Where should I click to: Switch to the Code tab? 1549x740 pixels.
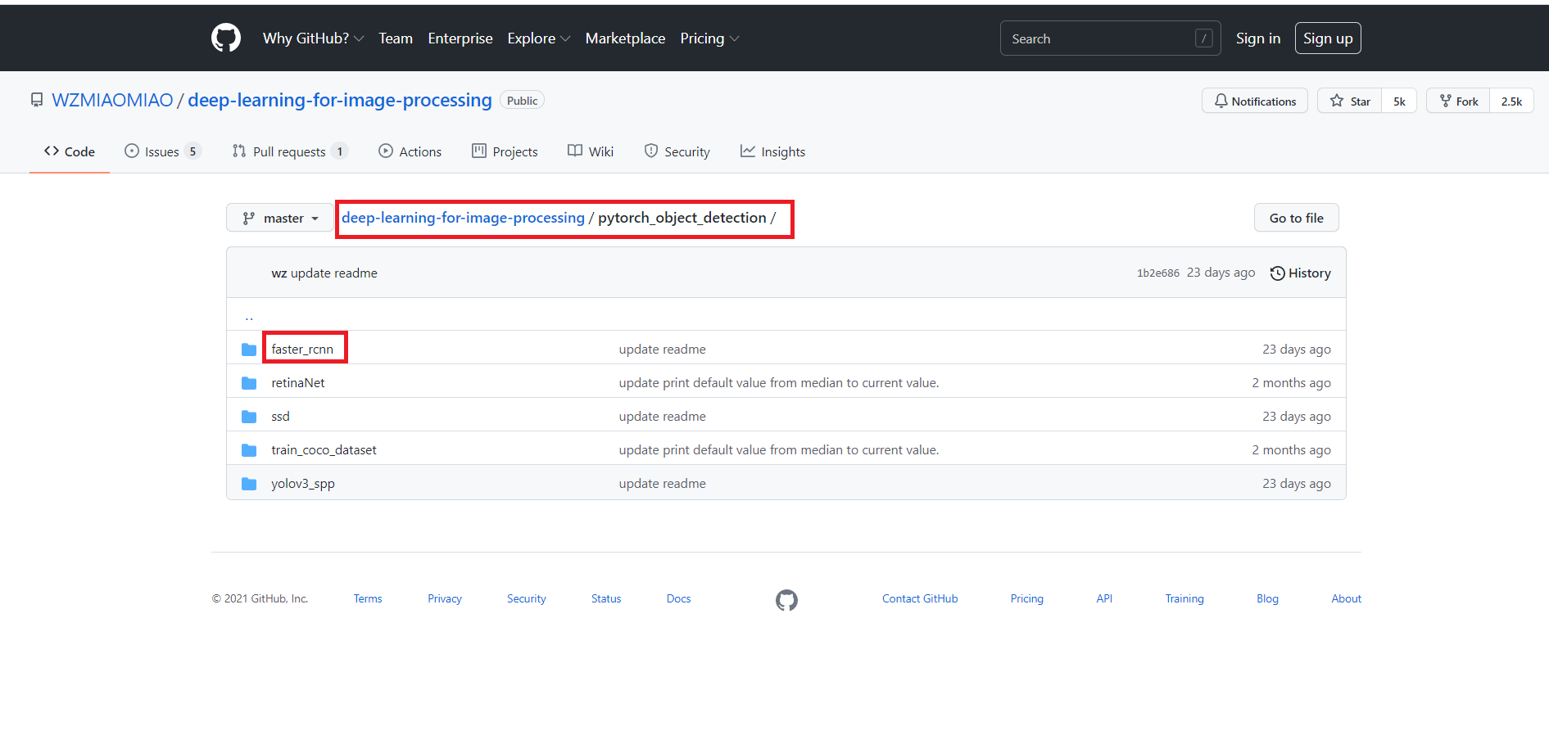pyautogui.click(x=70, y=151)
